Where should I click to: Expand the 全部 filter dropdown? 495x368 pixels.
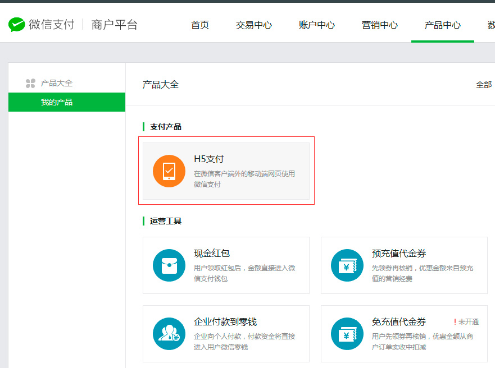coord(484,85)
